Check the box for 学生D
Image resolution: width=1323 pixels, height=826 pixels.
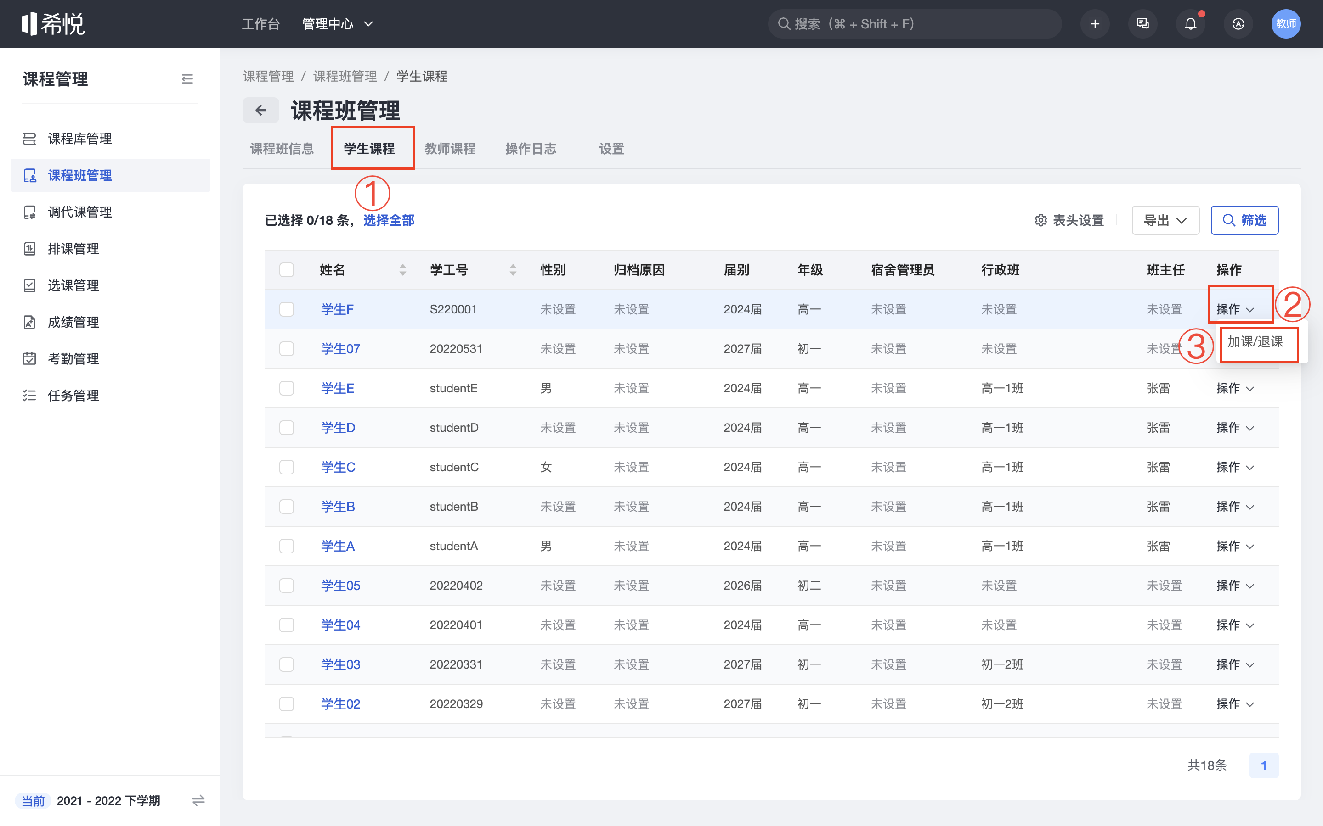[x=287, y=428]
